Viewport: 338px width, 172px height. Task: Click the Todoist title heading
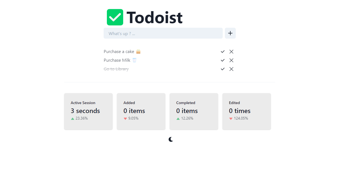[x=154, y=17]
